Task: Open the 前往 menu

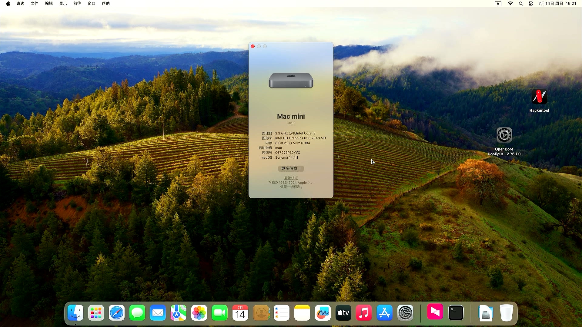Action: coord(77,4)
